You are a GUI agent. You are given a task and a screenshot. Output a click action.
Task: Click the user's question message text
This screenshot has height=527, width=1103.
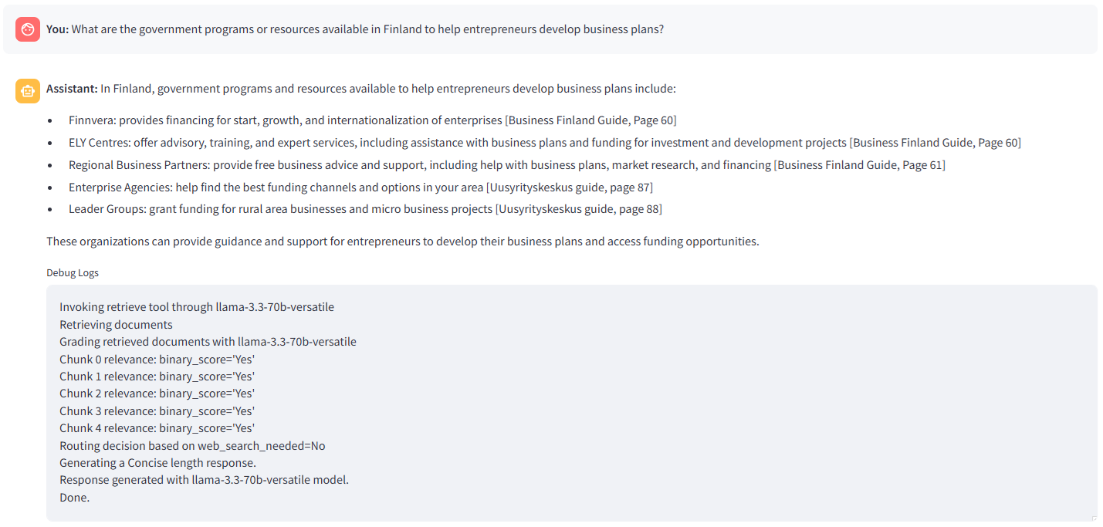point(367,29)
